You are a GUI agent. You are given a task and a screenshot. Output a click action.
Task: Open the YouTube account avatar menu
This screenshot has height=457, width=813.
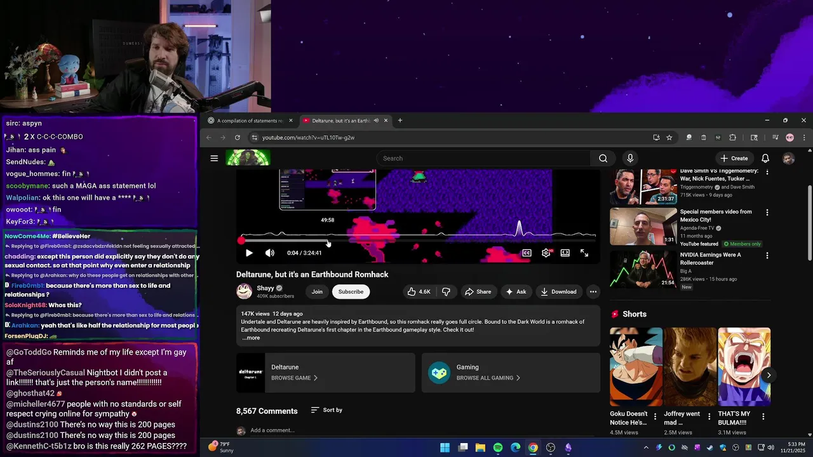[x=788, y=158]
